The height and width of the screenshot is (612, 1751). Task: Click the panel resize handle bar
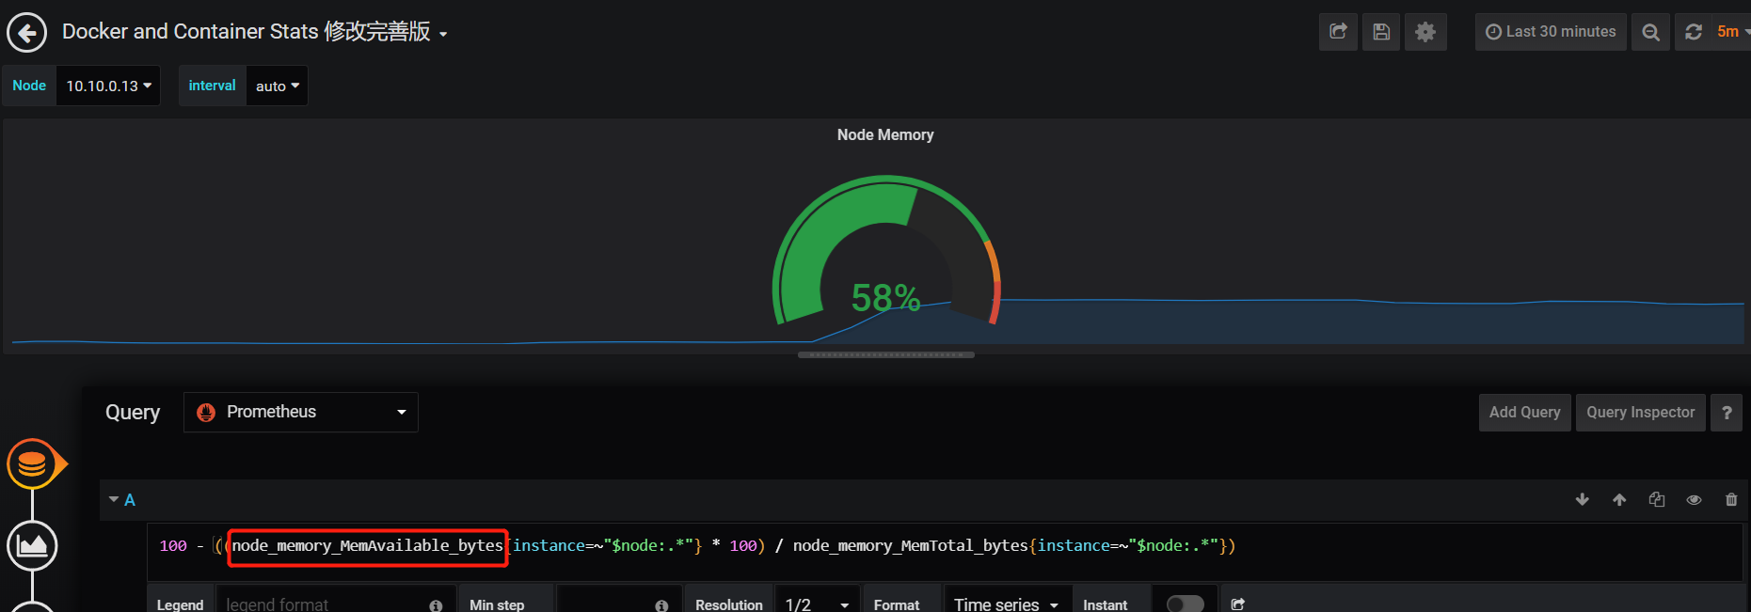(885, 355)
